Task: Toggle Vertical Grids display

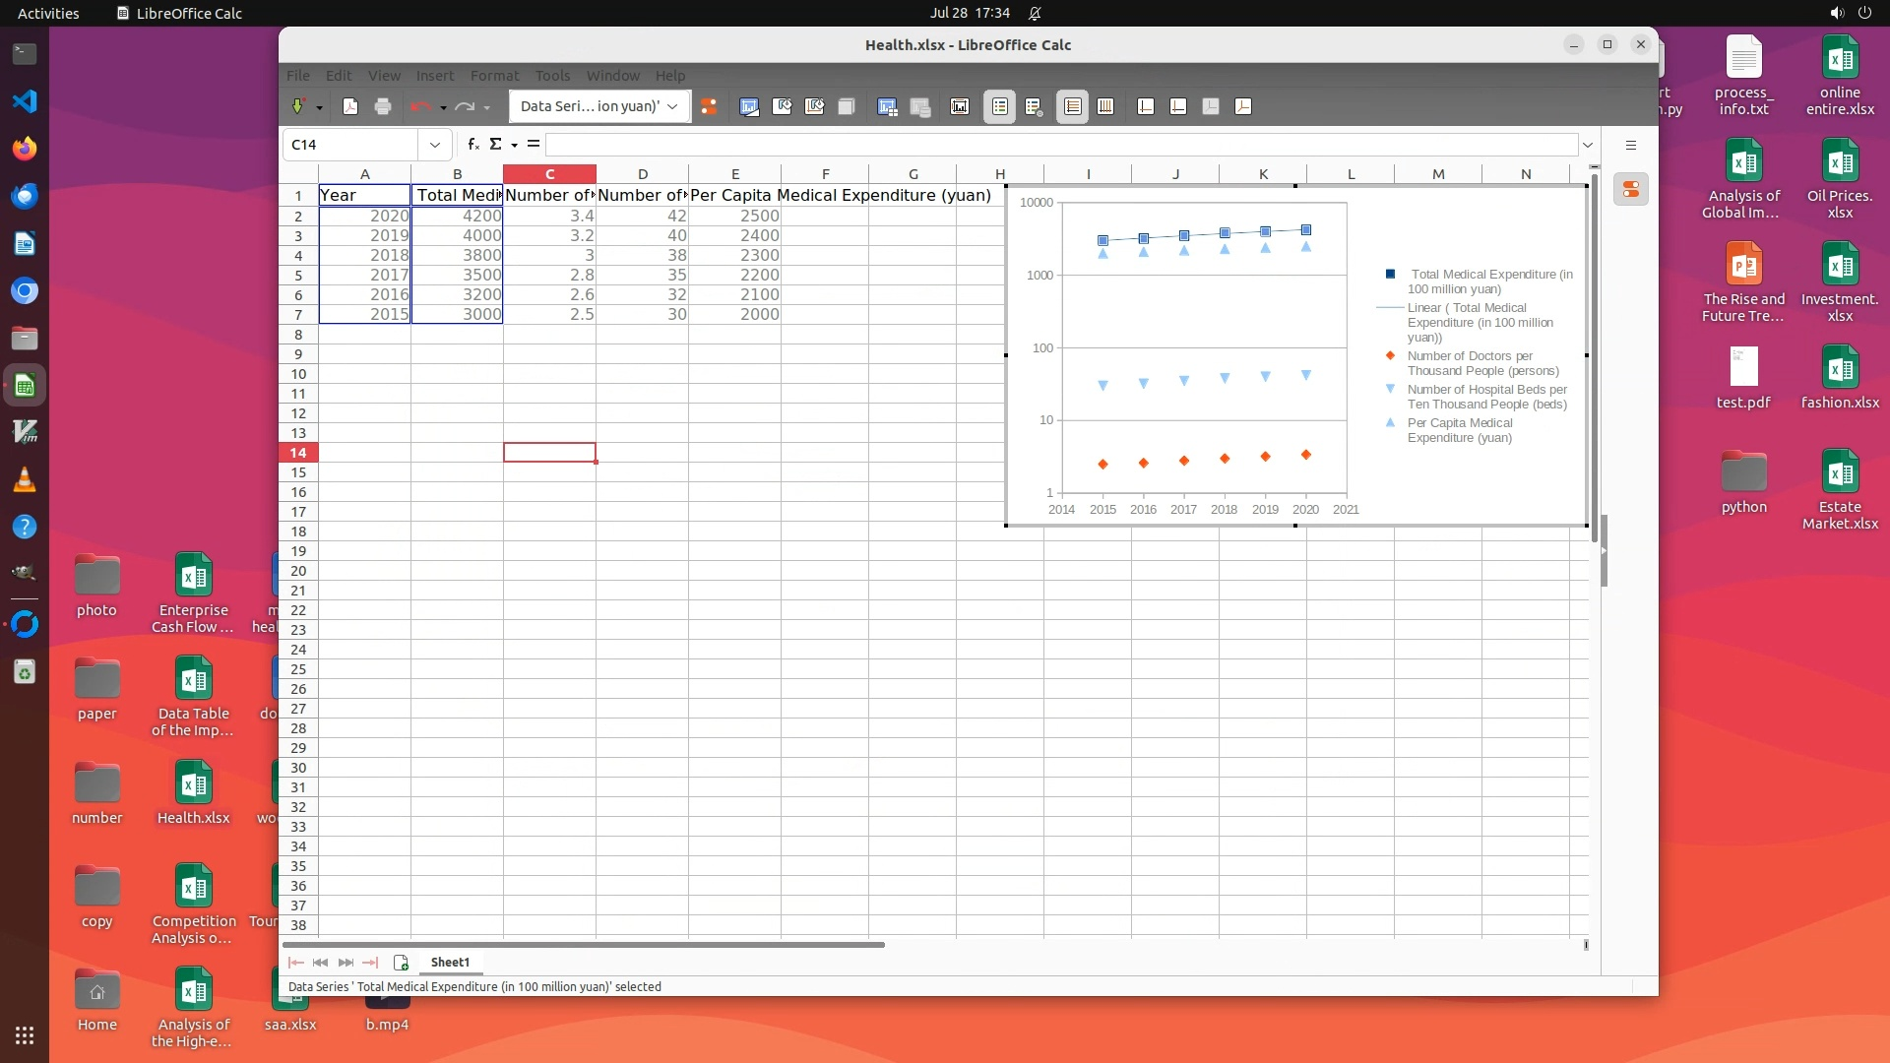Action: tap(1105, 106)
